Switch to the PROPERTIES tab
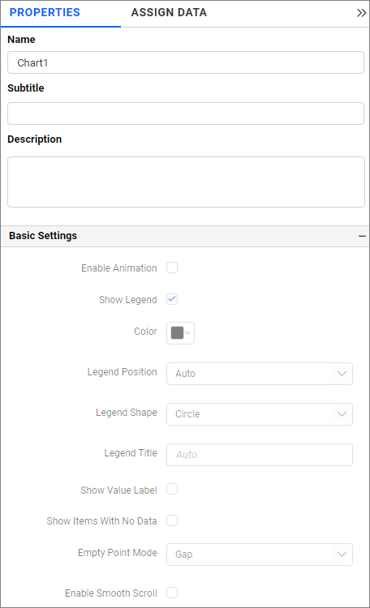This screenshot has height=608, width=370. tap(45, 12)
